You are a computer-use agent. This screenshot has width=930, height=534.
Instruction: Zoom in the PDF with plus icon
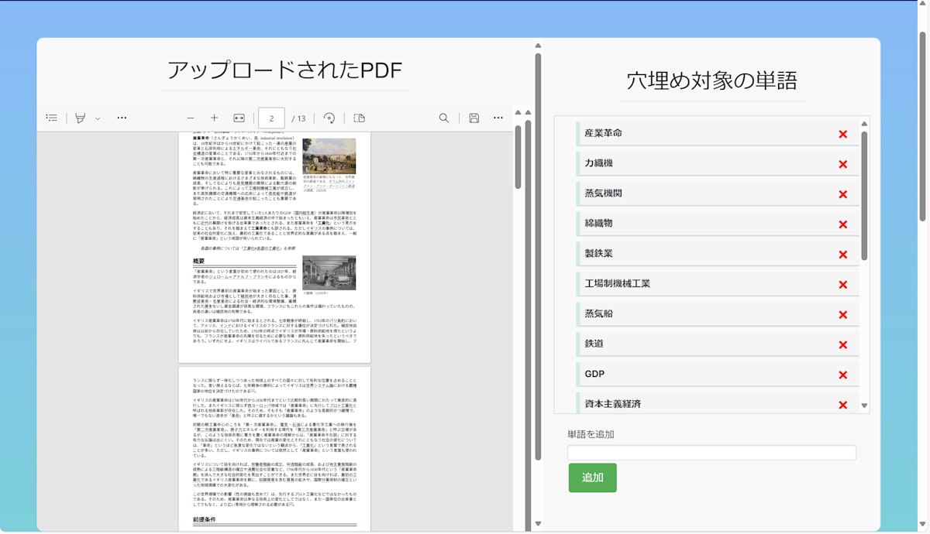[215, 118]
